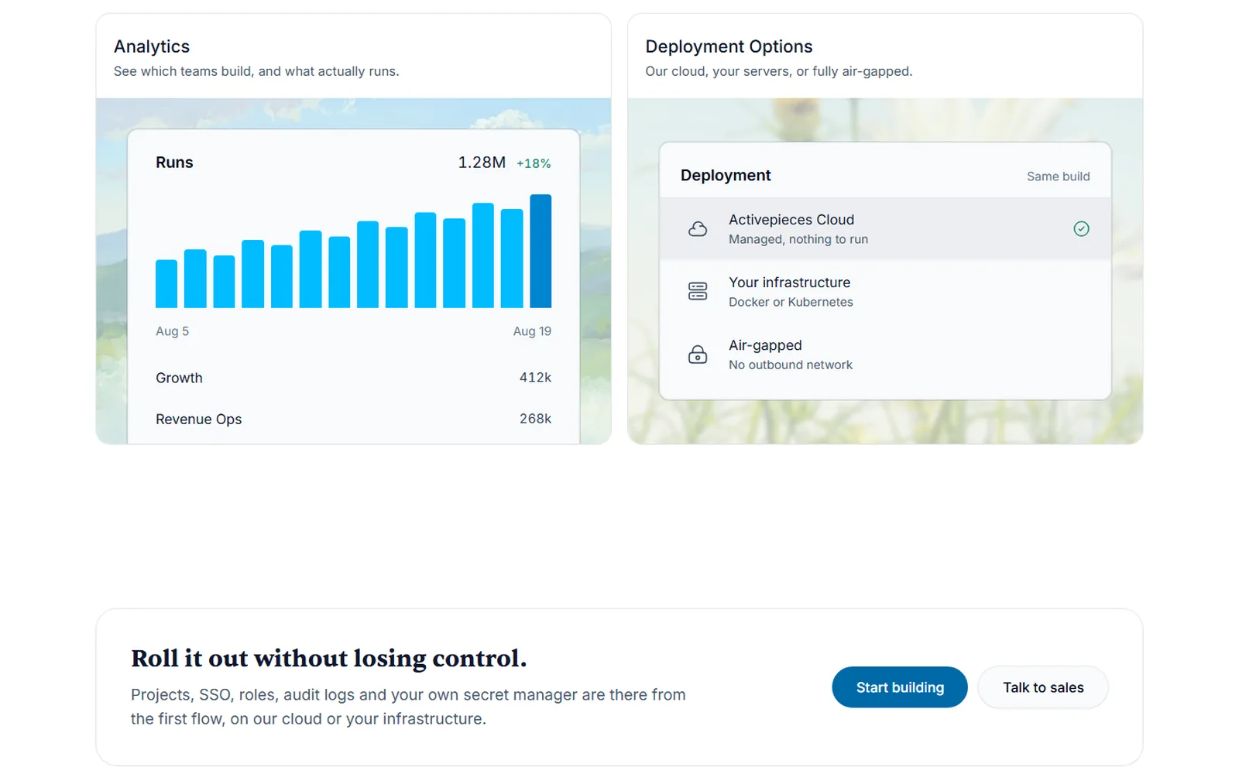Click the Our cloud, your servers description

pos(779,71)
